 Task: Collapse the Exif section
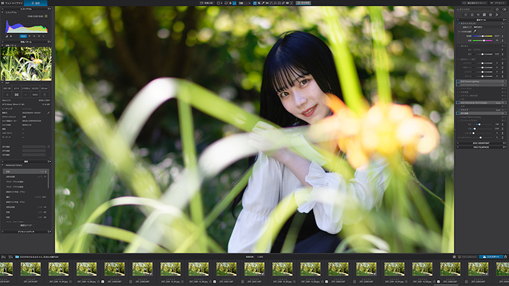3,83
